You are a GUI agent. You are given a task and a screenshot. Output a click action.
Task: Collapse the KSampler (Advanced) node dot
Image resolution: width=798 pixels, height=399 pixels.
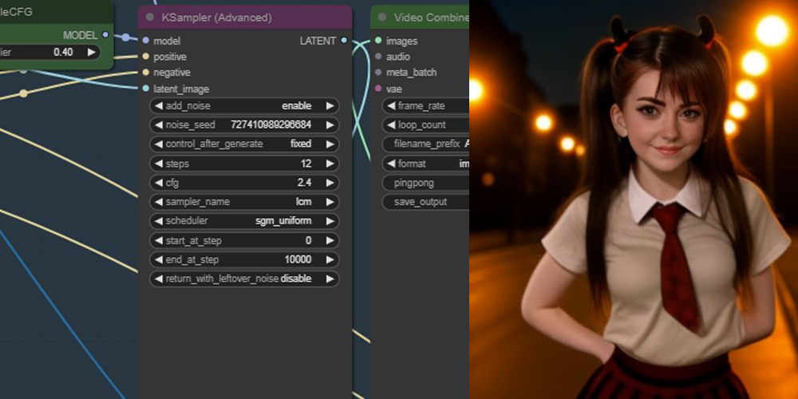150,18
